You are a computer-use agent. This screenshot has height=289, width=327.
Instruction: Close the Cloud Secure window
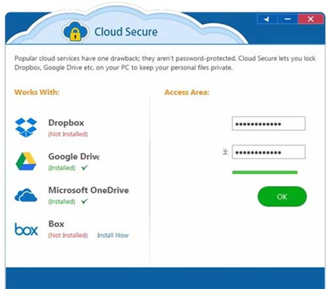pyautogui.click(x=310, y=19)
